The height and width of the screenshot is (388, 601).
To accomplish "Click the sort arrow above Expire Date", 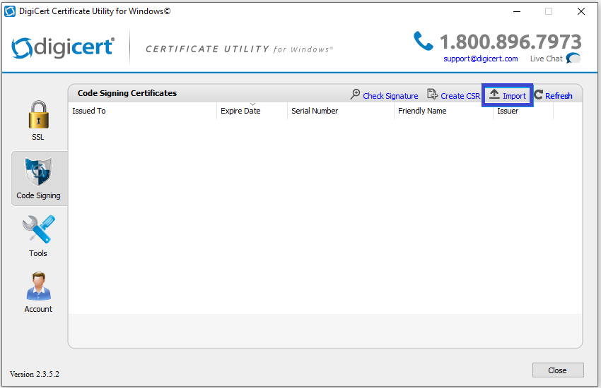I will point(252,104).
